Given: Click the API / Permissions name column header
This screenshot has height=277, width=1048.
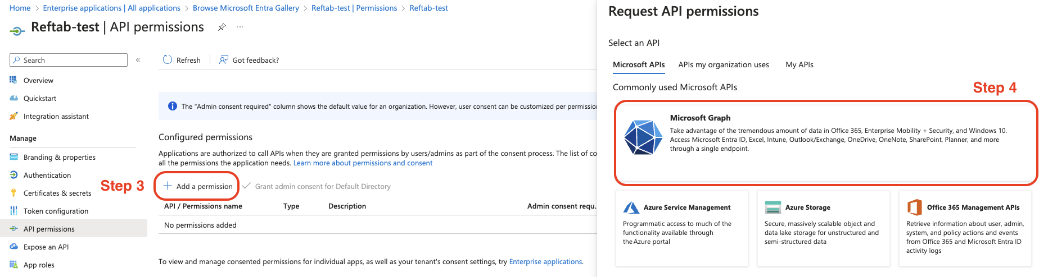Looking at the screenshot, I should (x=203, y=206).
